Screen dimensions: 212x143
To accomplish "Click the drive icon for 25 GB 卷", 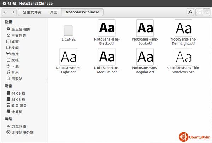I will 8,99.
